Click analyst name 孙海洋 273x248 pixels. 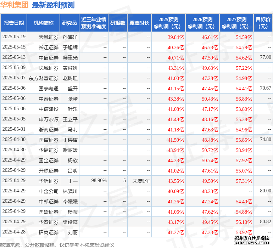click(70, 37)
